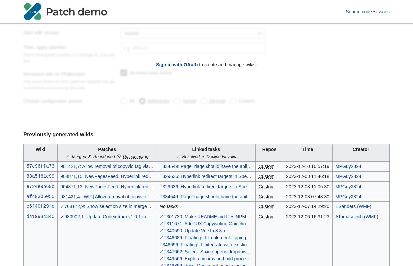Select the Wikimedia preset radio button
This screenshot has height=266, width=413.
click(142, 101)
